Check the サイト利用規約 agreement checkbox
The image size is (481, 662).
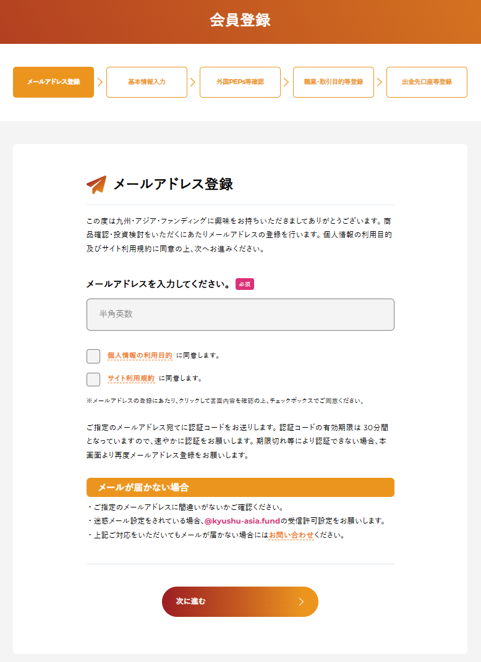tap(93, 379)
